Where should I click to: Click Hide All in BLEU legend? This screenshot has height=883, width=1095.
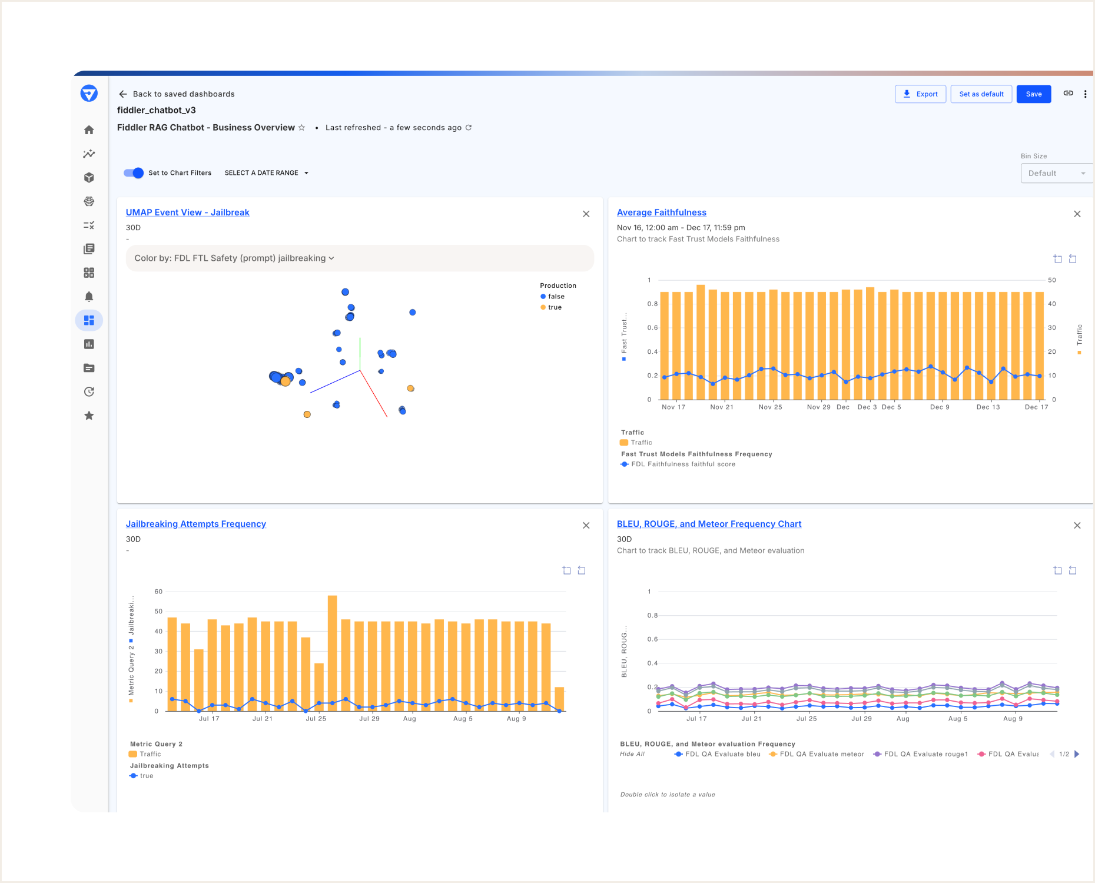pyautogui.click(x=632, y=754)
